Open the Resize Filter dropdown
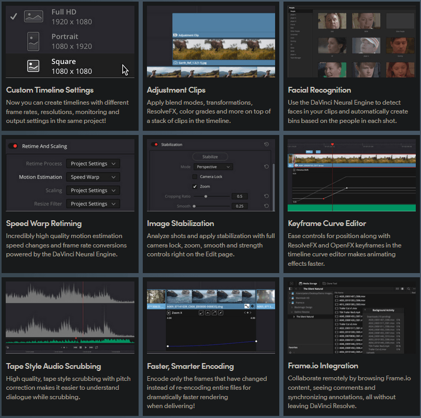The image size is (421, 418). pyautogui.click(x=93, y=204)
